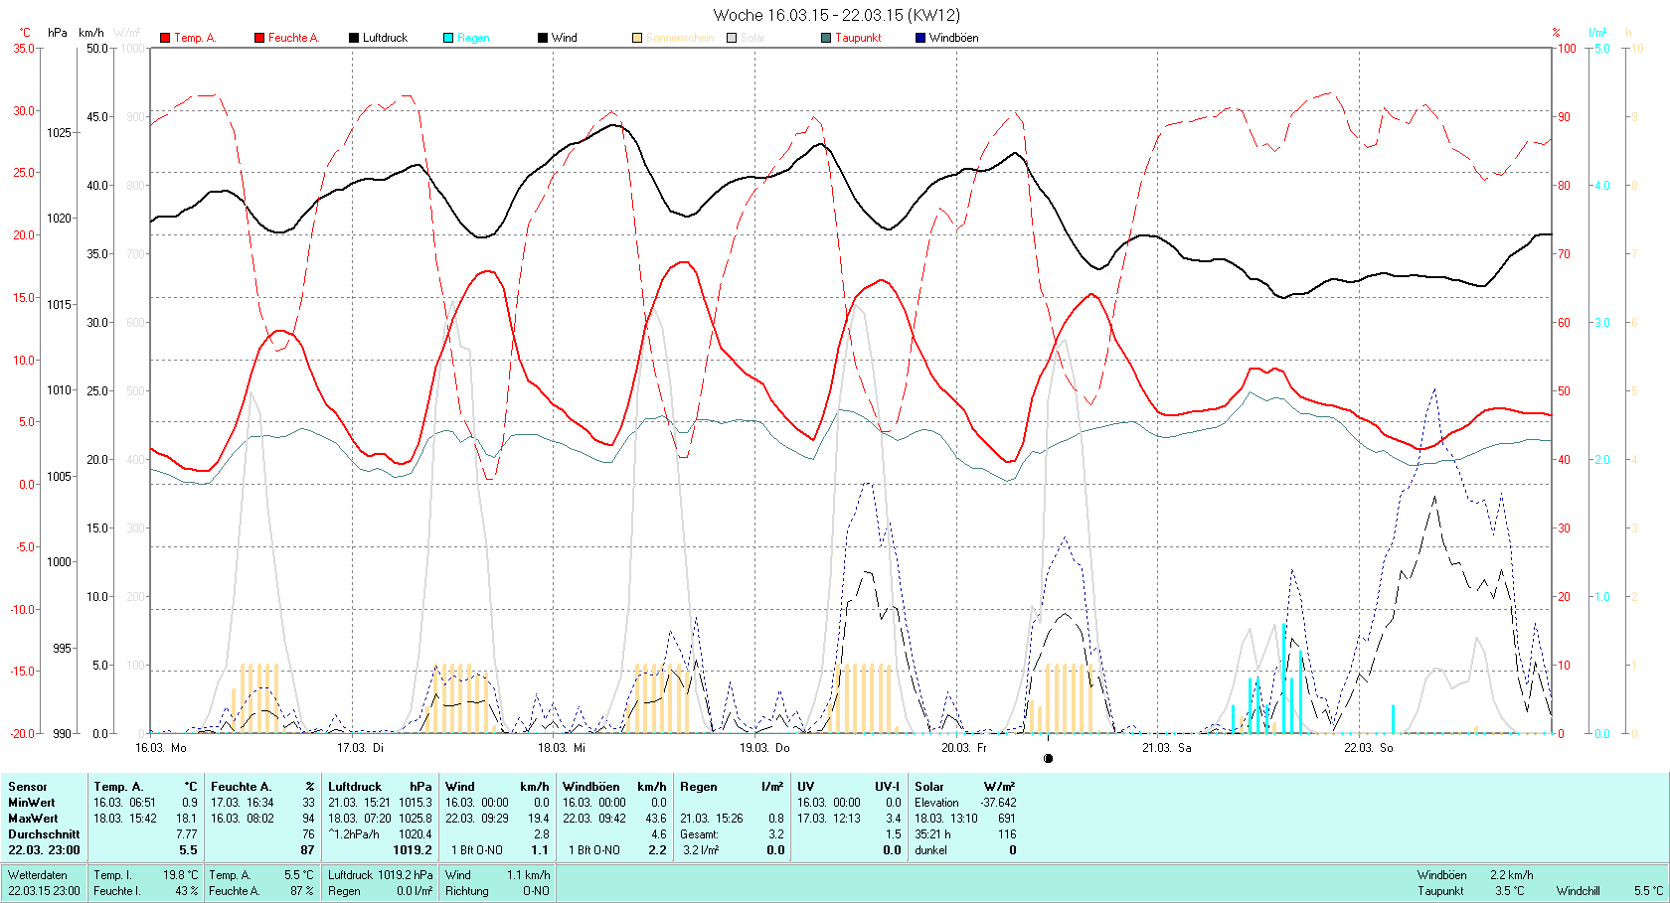Image resolution: width=1670 pixels, height=903 pixels.
Task: Select the chart title 'Woche 16.03.15 - 22.03.15 (KW12)'
Action: click(837, 15)
